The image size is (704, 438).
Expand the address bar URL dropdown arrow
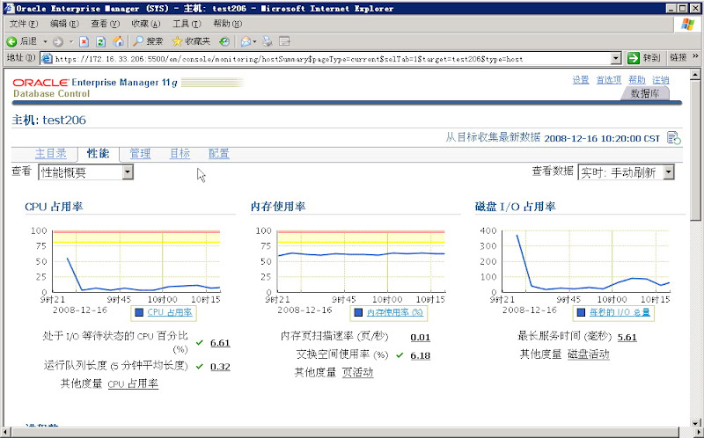click(x=616, y=58)
